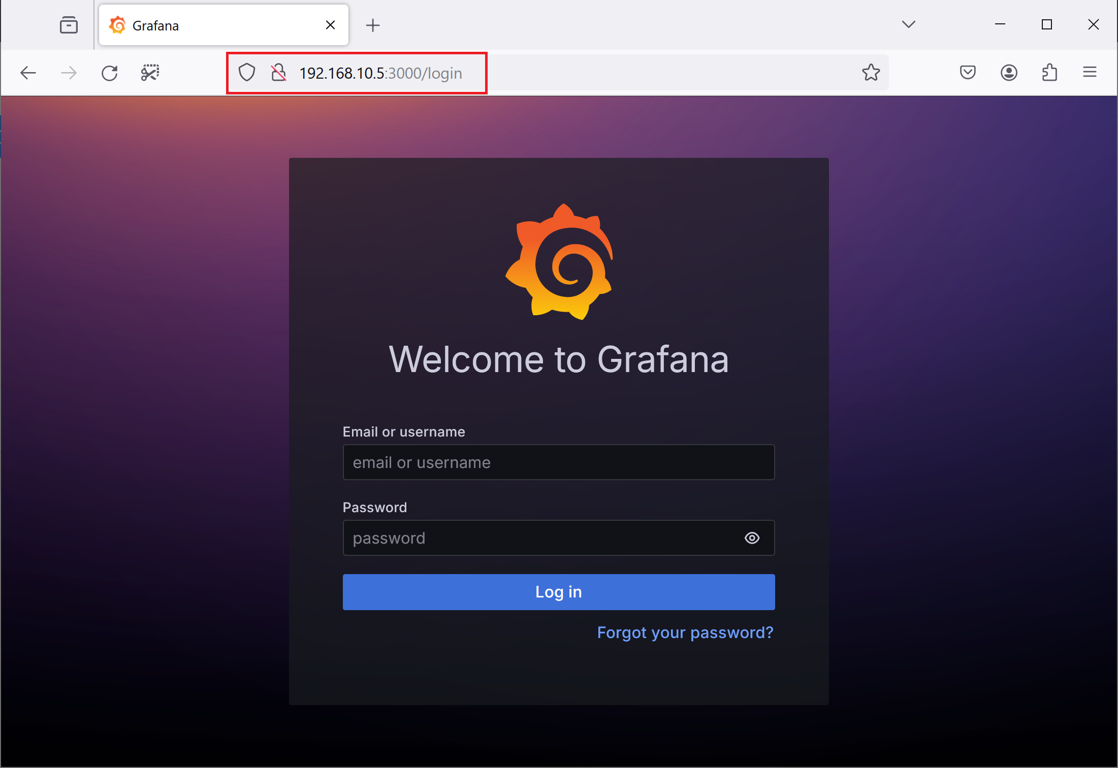Image resolution: width=1118 pixels, height=768 pixels.
Task: Open the screenshot tool in toolbar
Action: coord(150,73)
